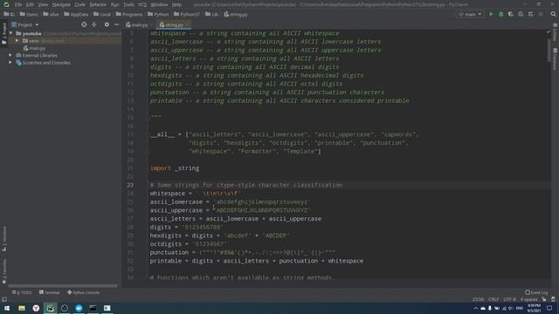
Task: Open the Windows Start menu
Action: click(7, 308)
